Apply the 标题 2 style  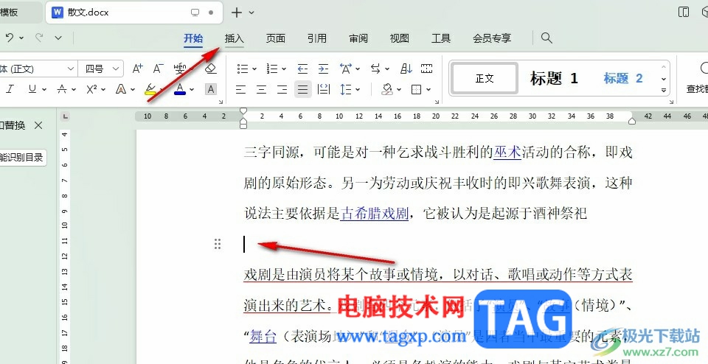(x=623, y=79)
